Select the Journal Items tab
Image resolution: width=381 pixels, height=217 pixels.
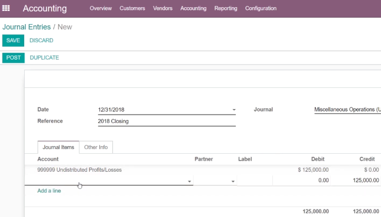click(x=58, y=147)
